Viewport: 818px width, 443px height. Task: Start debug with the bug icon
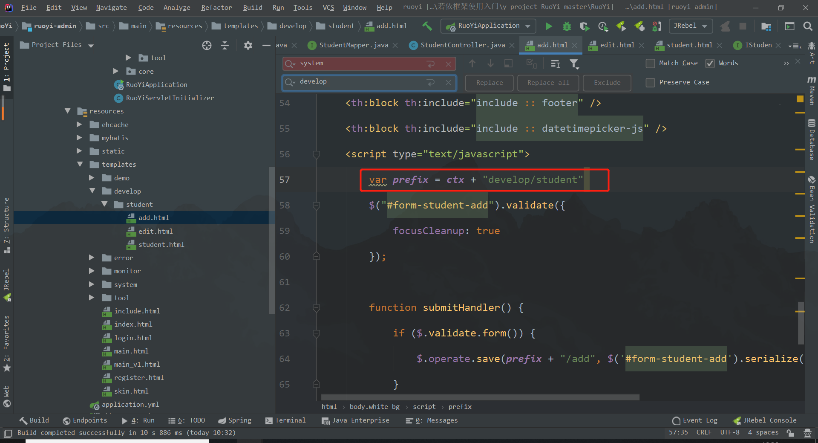[x=567, y=26]
